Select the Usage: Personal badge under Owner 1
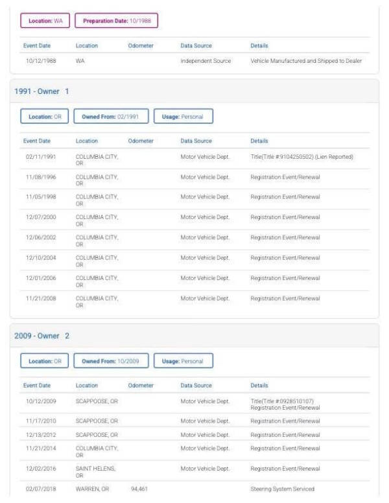 (183, 116)
